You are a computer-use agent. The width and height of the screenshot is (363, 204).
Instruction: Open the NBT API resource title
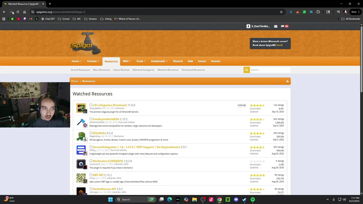click(98, 175)
